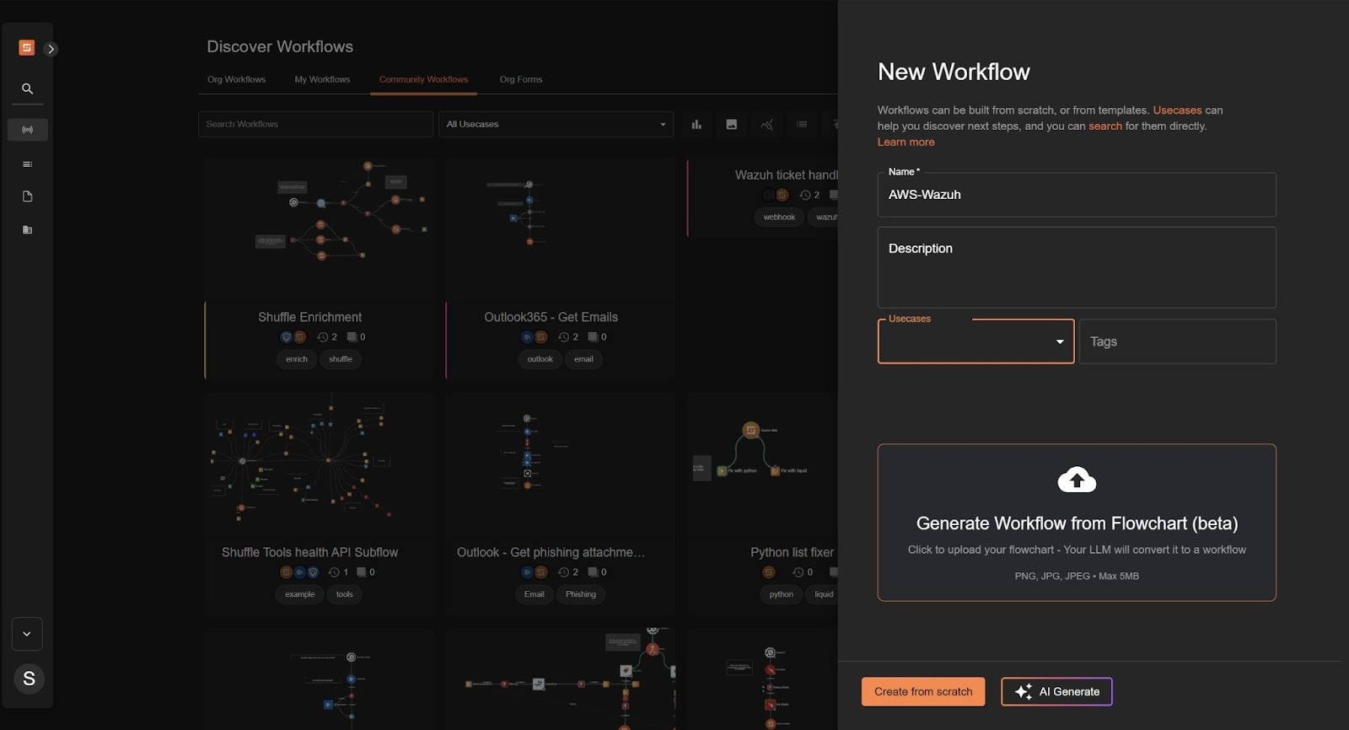Click the Tags input field
Screen dimensions: 1349x730
pyautogui.click(x=1177, y=341)
